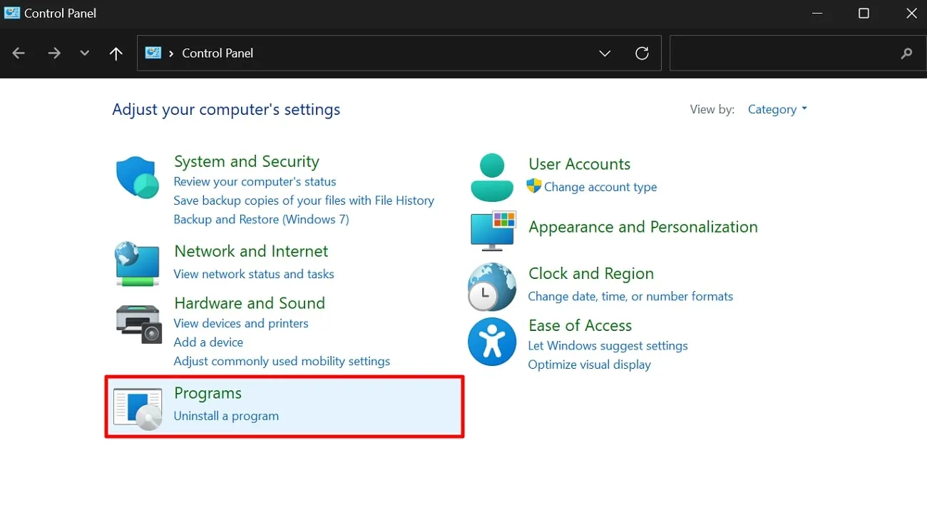Select the Hardware and Sound printer icon
Viewport: 927px width, 520px height.
[138, 323]
